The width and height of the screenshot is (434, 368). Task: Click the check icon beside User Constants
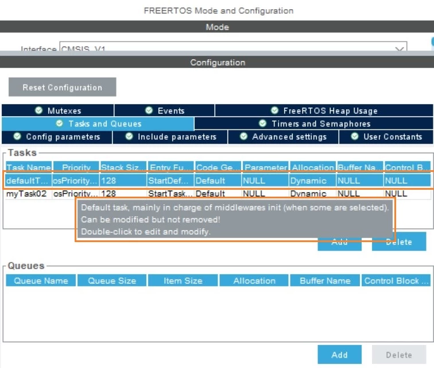355,136
